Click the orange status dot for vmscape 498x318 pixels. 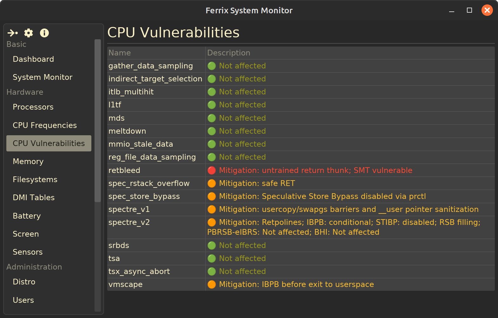tap(212, 284)
